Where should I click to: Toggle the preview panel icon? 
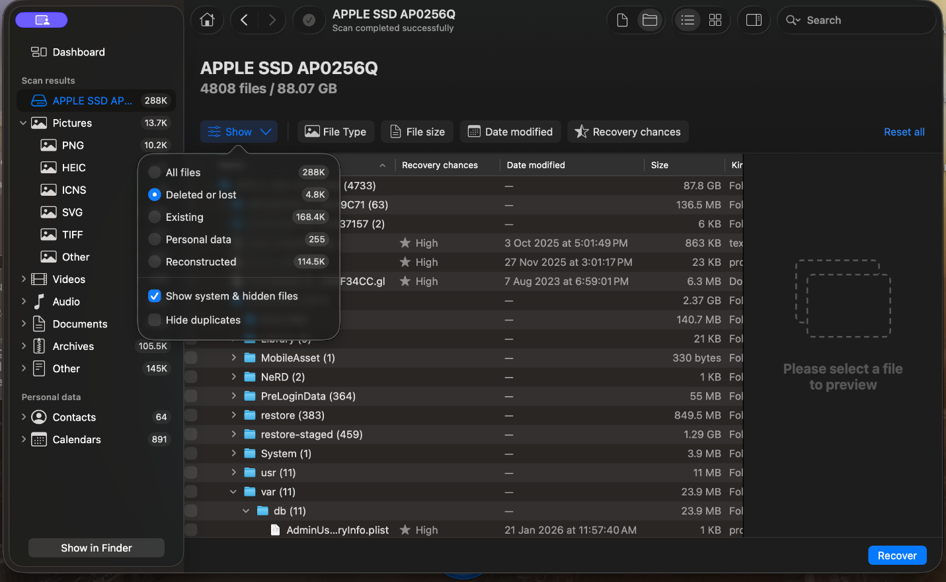click(754, 20)
